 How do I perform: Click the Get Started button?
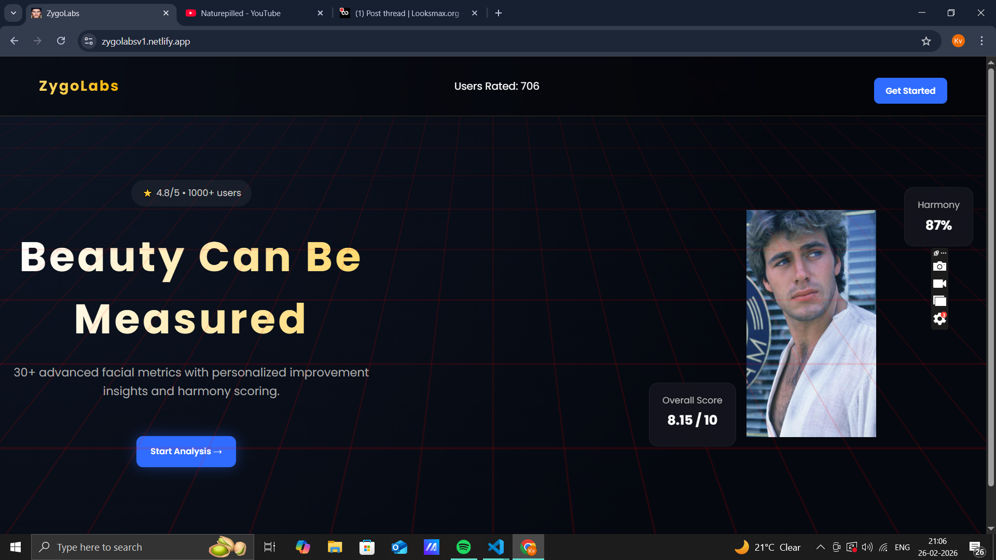(910, 91)
